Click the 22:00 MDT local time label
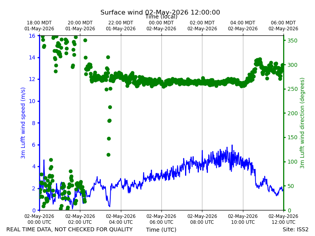The image size is (315, 236). pyautogui.click(x=121, y=26)
